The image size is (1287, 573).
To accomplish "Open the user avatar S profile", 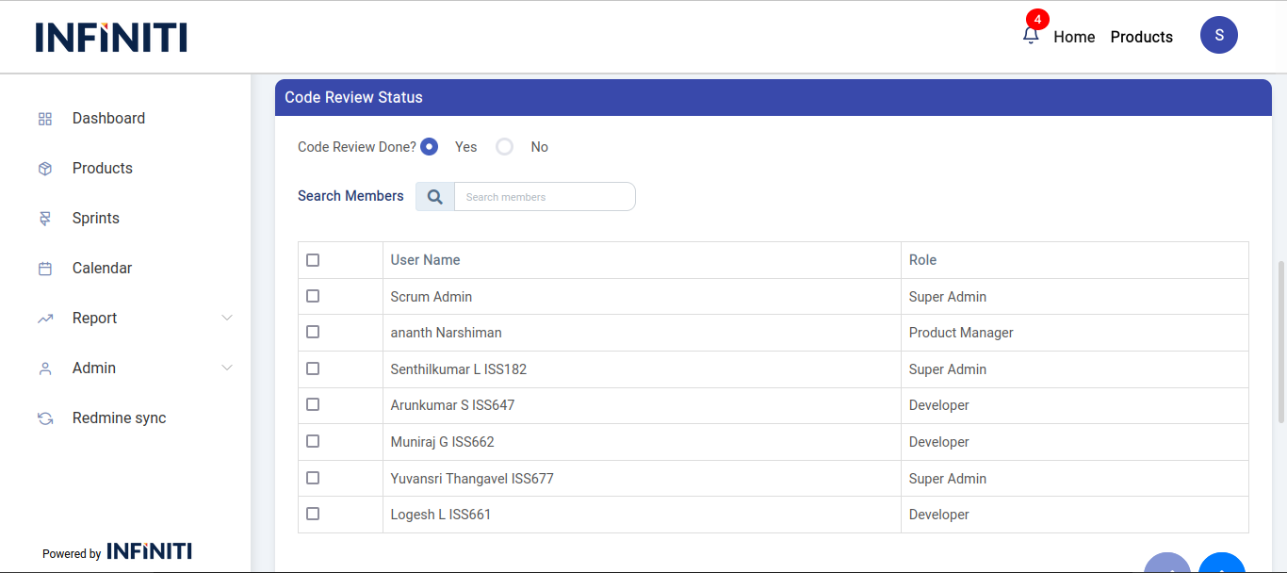I will (1218, 35).
